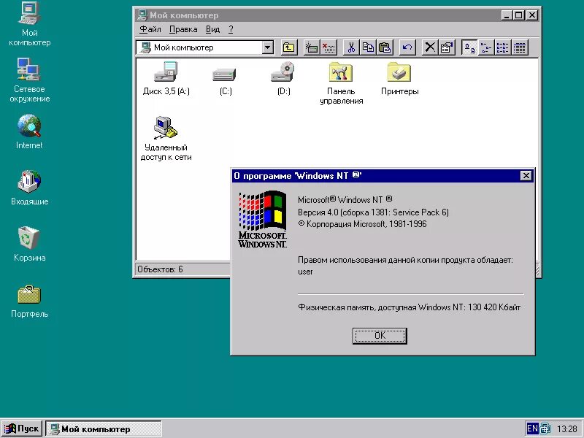This screenshot has height=438, width=584.
Task: Click the Copy toolbar icon
Action: tap(368, 47)
